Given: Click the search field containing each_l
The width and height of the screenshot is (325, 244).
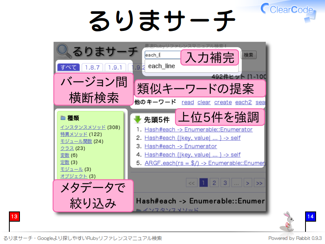Looking at the screenshot, I should 163,55.
